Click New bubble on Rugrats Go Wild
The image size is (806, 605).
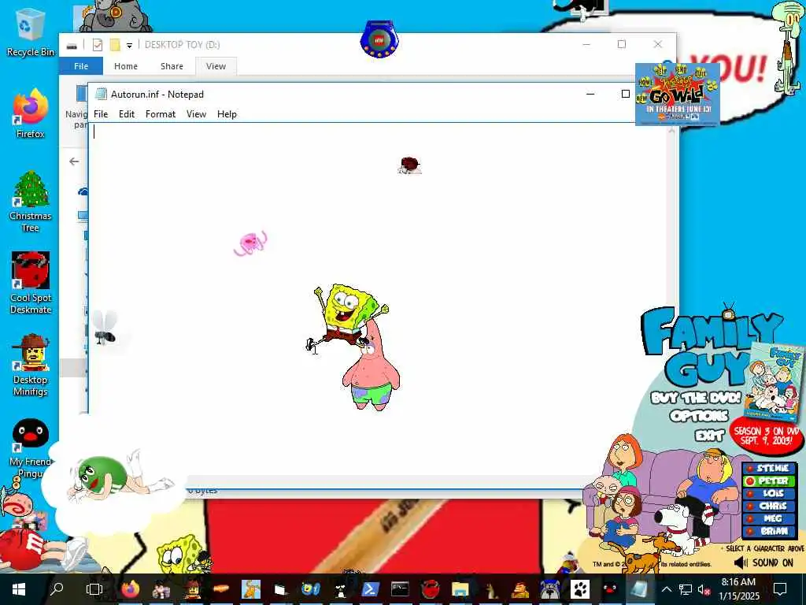pos(642,98)
